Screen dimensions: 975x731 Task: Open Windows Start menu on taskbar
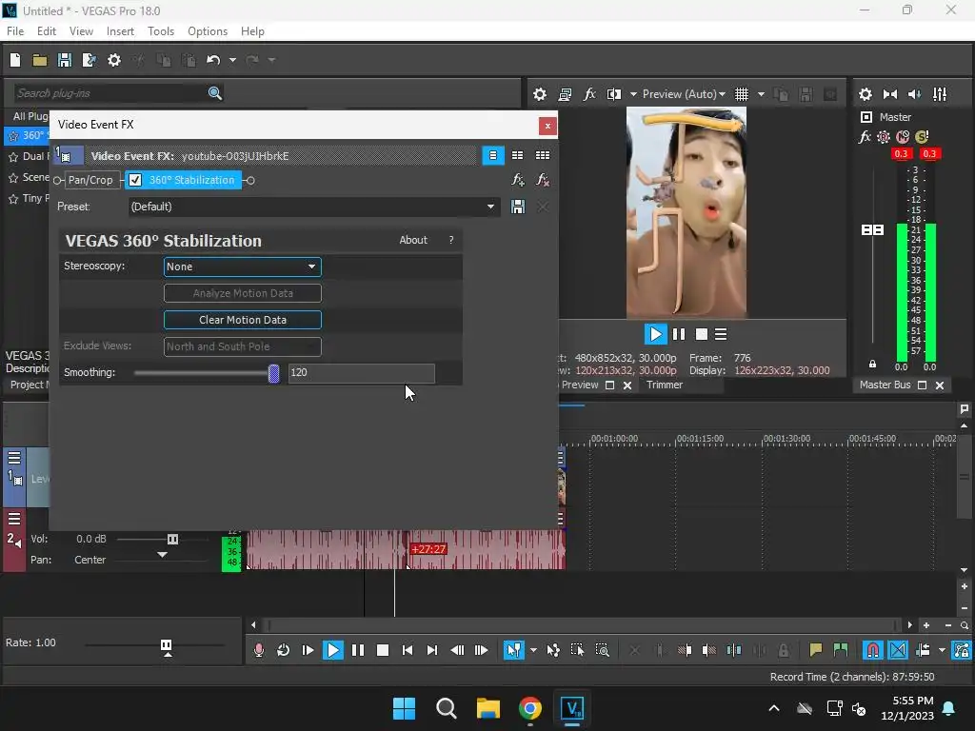[404, 708]
